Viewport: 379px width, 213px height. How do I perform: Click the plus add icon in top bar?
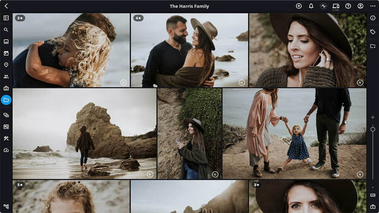pyautogui.click(x=299, y=6)
